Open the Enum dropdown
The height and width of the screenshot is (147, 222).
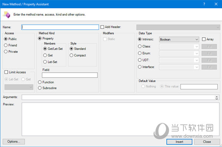tap(179, 53)
